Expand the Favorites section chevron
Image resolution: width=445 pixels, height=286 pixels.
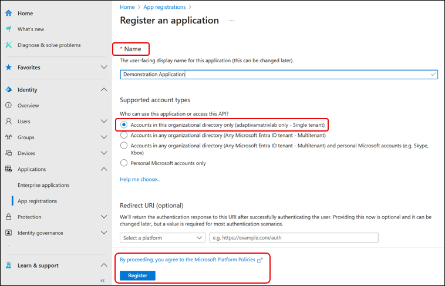pos(104,67)
